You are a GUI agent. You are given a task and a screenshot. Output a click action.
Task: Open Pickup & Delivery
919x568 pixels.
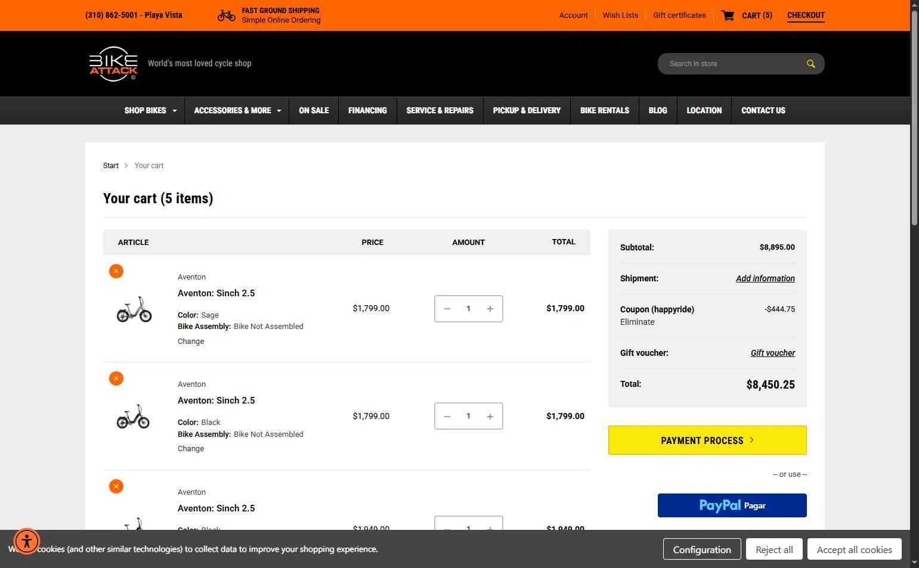click(x=527, y=110)
